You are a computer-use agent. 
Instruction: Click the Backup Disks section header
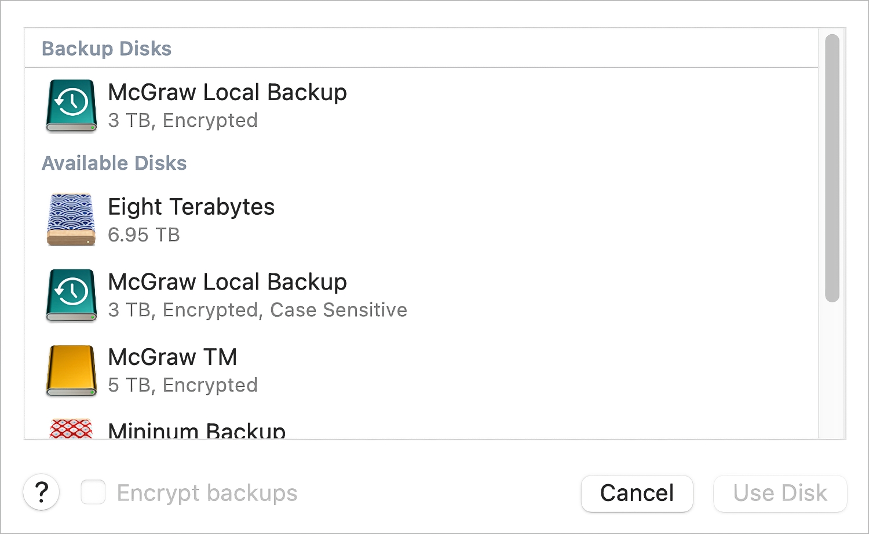tap(107, 49)
